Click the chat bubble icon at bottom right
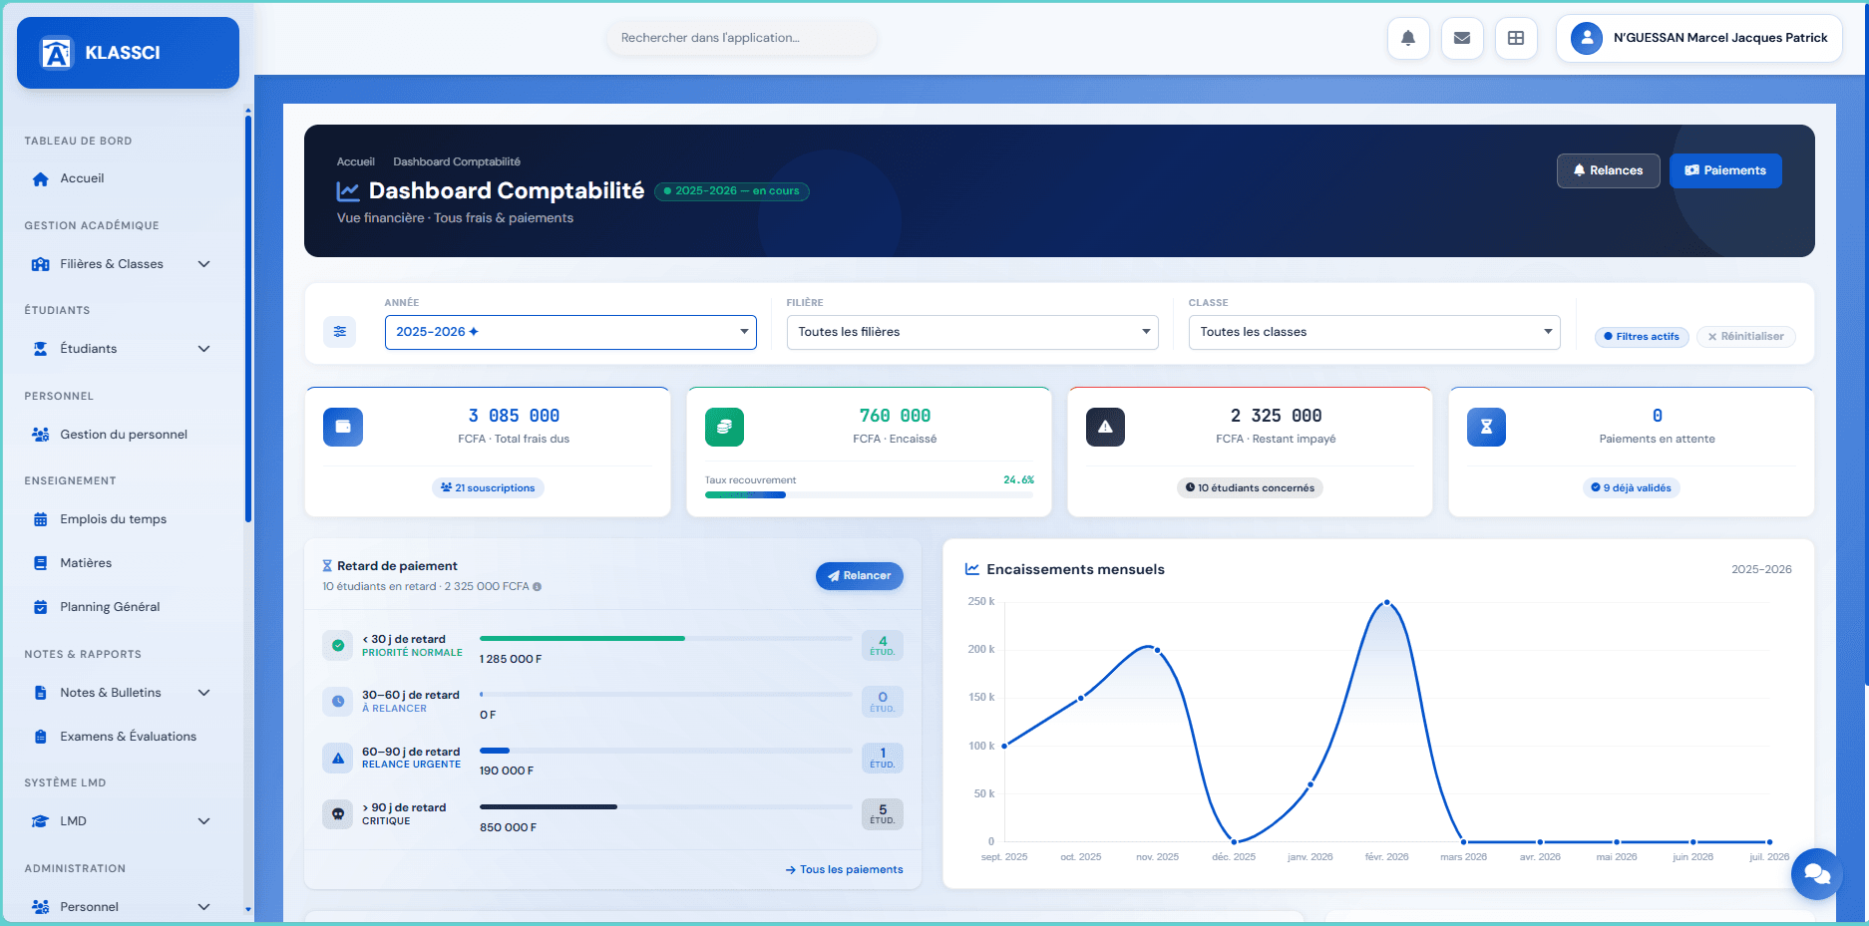This screenshot has width=1869, height=926. (x=1816, y=874)
